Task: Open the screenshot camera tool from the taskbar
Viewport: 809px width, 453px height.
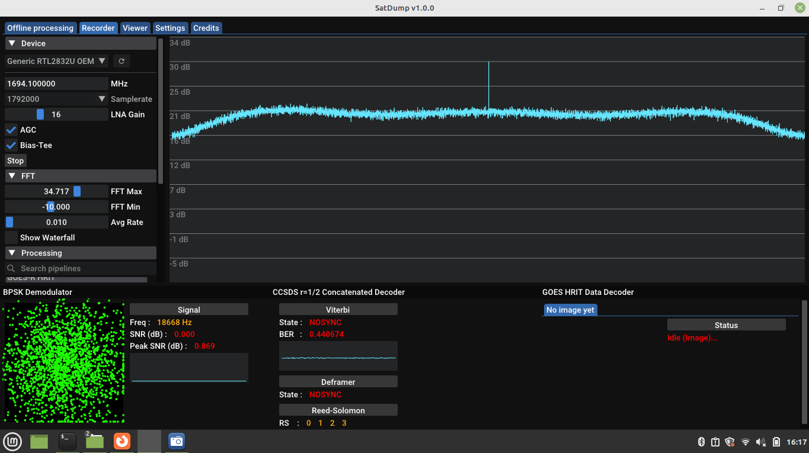Action: (176, 441)
